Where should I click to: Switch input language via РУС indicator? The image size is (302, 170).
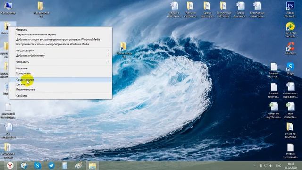(x=278, y=166)
